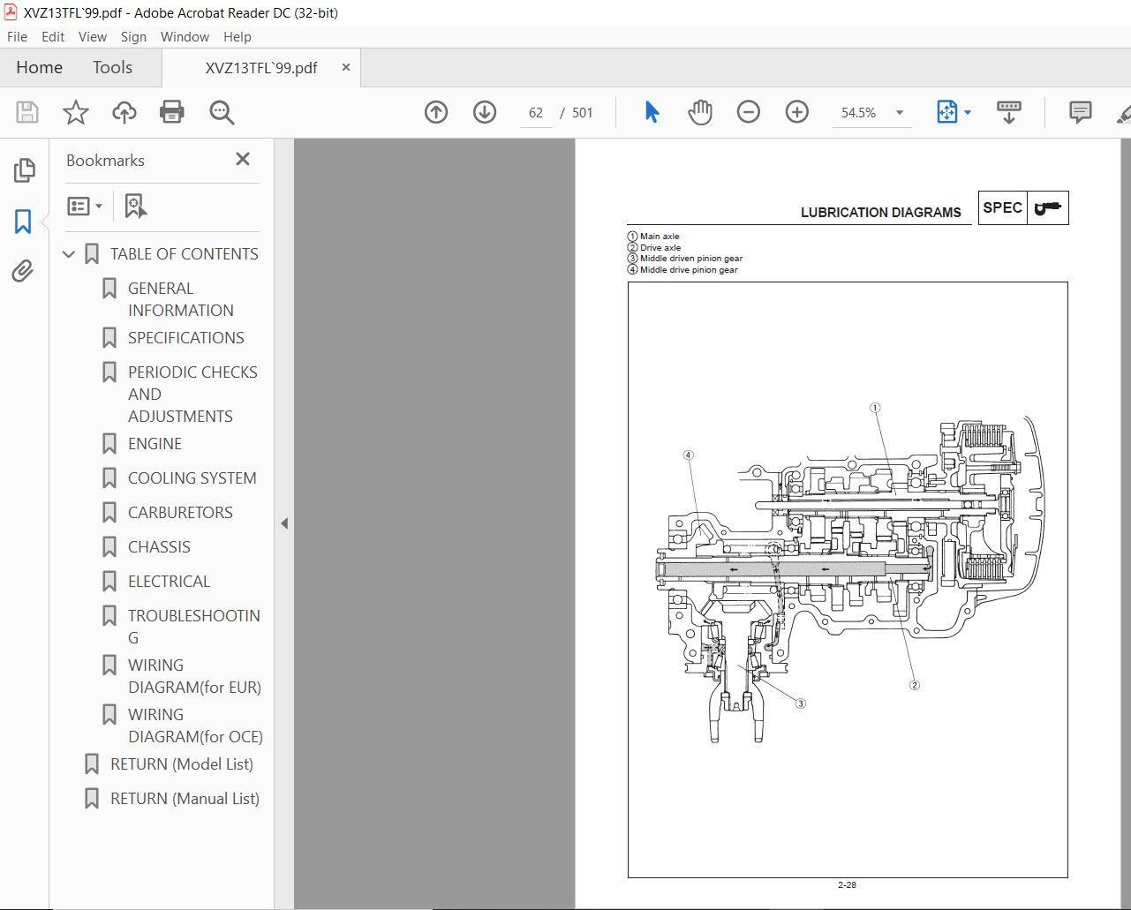
Task: Jump to ELECTRICAL bookmark
Action: pos(169,582)
